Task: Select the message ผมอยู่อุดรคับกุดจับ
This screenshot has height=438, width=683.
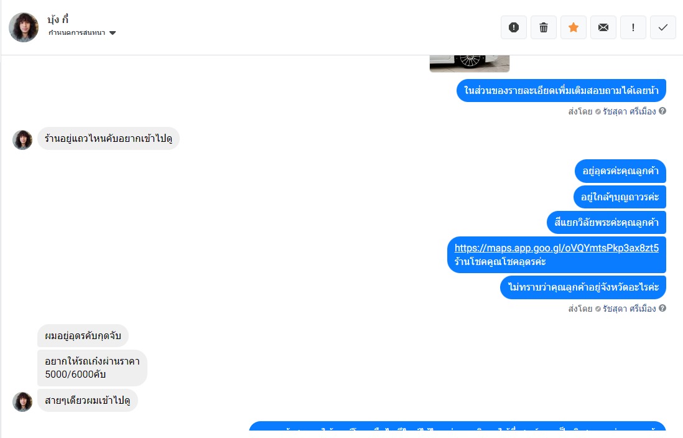Action: coord(83,335)
